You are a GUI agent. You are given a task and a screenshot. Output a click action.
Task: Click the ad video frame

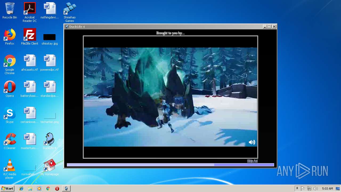point(170,97)
